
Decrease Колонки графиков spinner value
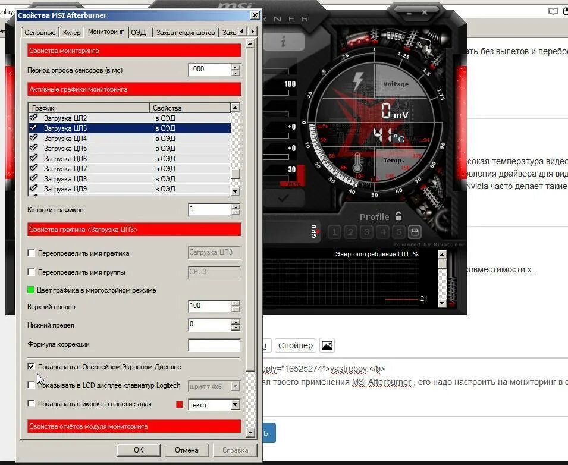coord(236,213)
